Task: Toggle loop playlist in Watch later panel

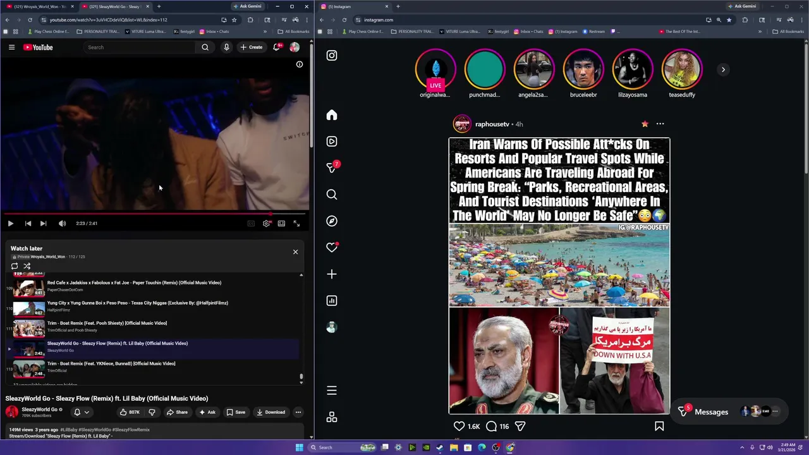Action: (x=15, y=266)
